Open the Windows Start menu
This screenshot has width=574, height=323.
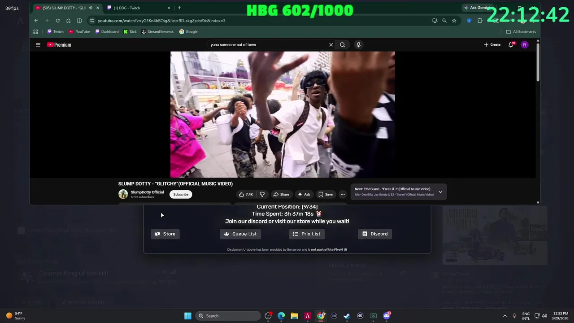click(188, 316)
